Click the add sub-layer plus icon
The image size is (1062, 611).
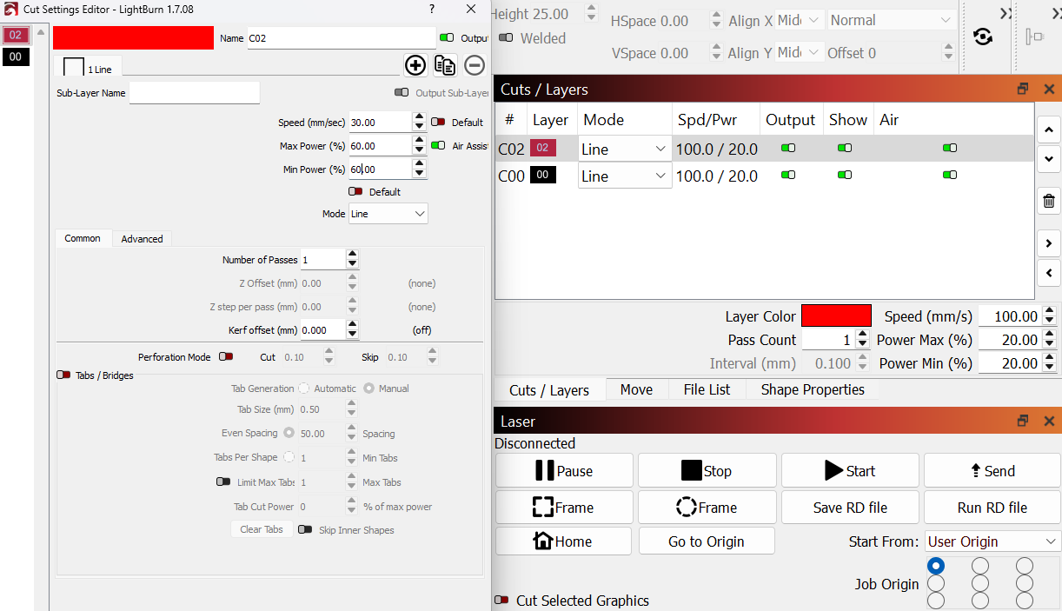coord(415,65)
